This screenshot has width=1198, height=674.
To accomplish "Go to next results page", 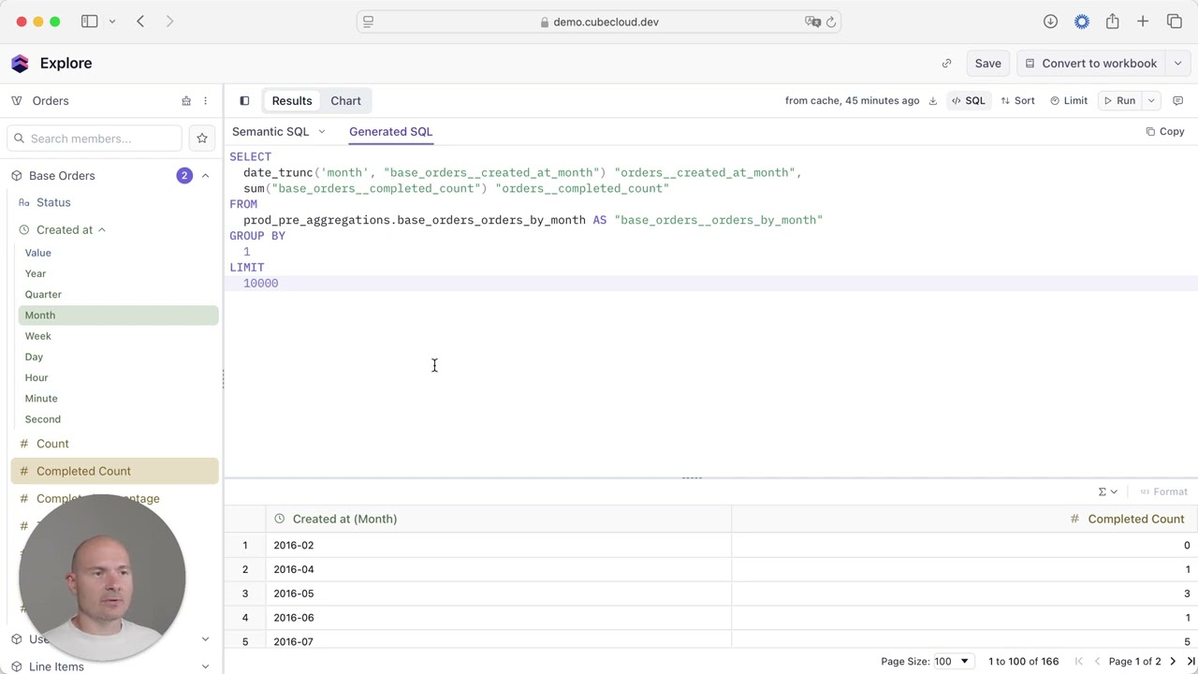I will click(1173, 662).
